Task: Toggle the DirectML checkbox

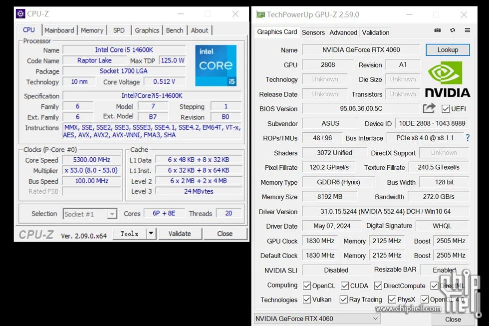Action: point(434,286)
